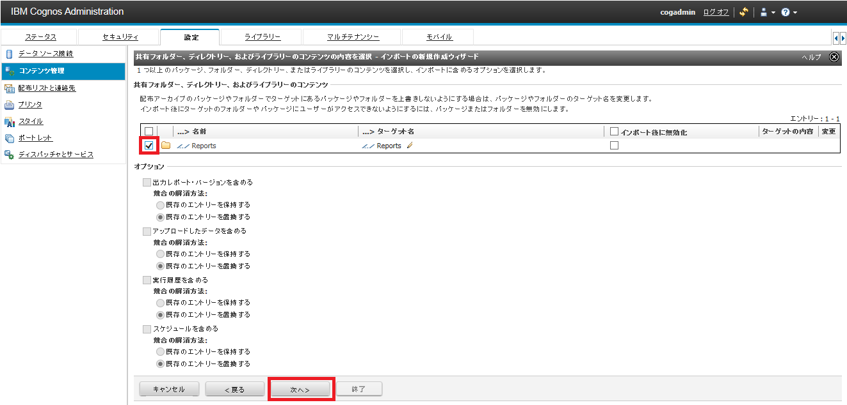Open スタイル in the sidebar
This screenshot has width=847, height=405.
(x=31, y=121)
